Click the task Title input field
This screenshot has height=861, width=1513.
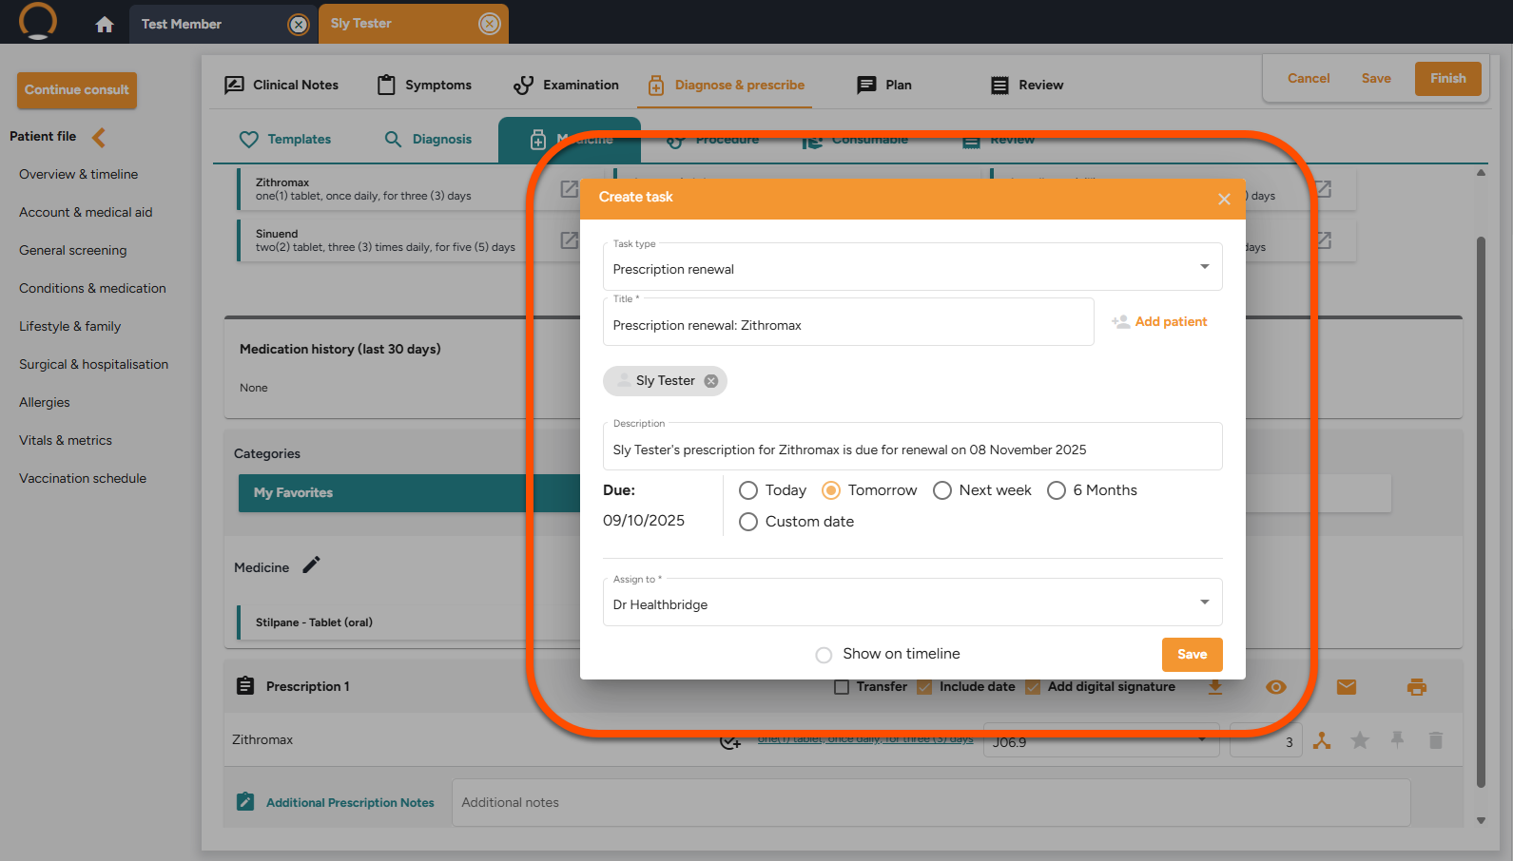[x=848, y=322]
